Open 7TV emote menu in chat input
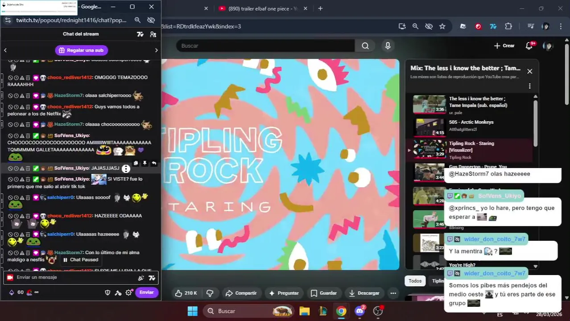 tap(152, 278)
